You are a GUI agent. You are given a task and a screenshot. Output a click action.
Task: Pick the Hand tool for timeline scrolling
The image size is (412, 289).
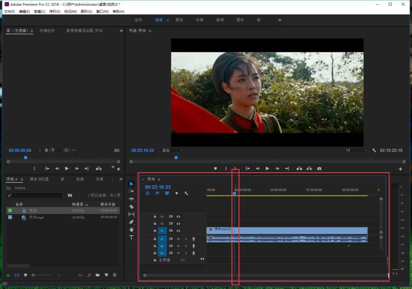pyautogui.click(x=131, y=230)
